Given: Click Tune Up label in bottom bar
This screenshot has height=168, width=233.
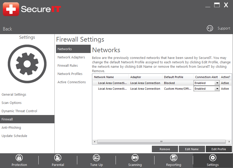Looking at the screenshot, I should (96, 165).
